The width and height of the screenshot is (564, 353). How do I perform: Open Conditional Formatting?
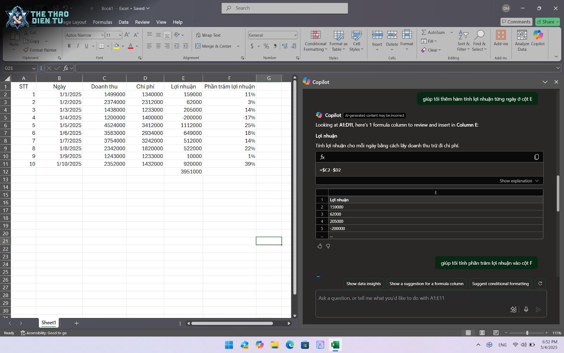click(315, 41)
